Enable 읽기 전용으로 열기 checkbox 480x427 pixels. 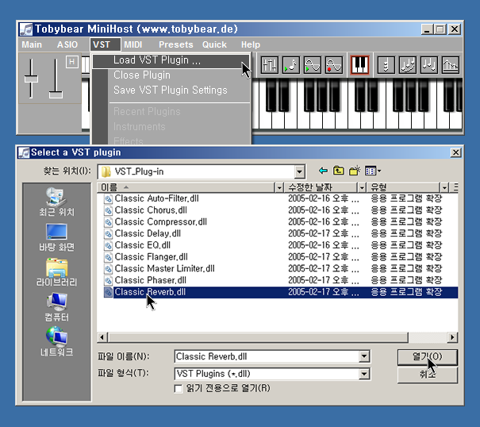[179, 389]
